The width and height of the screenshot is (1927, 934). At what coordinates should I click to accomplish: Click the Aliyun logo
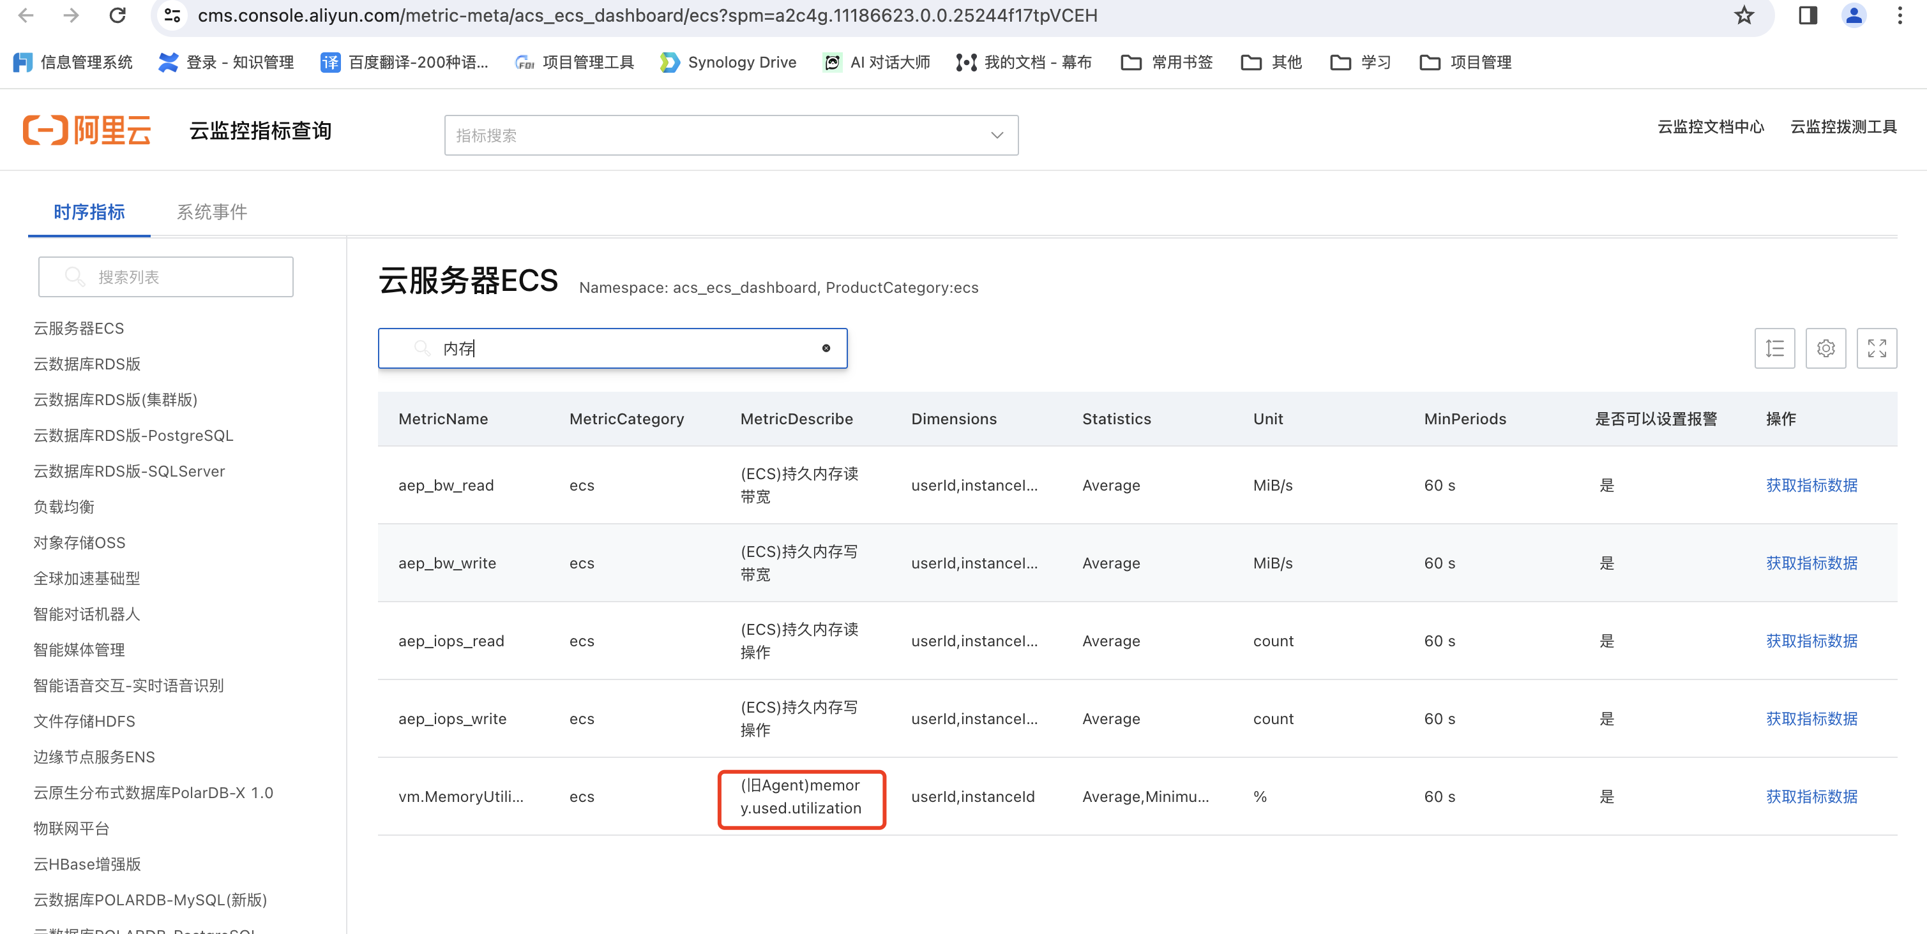pos(87,130)
